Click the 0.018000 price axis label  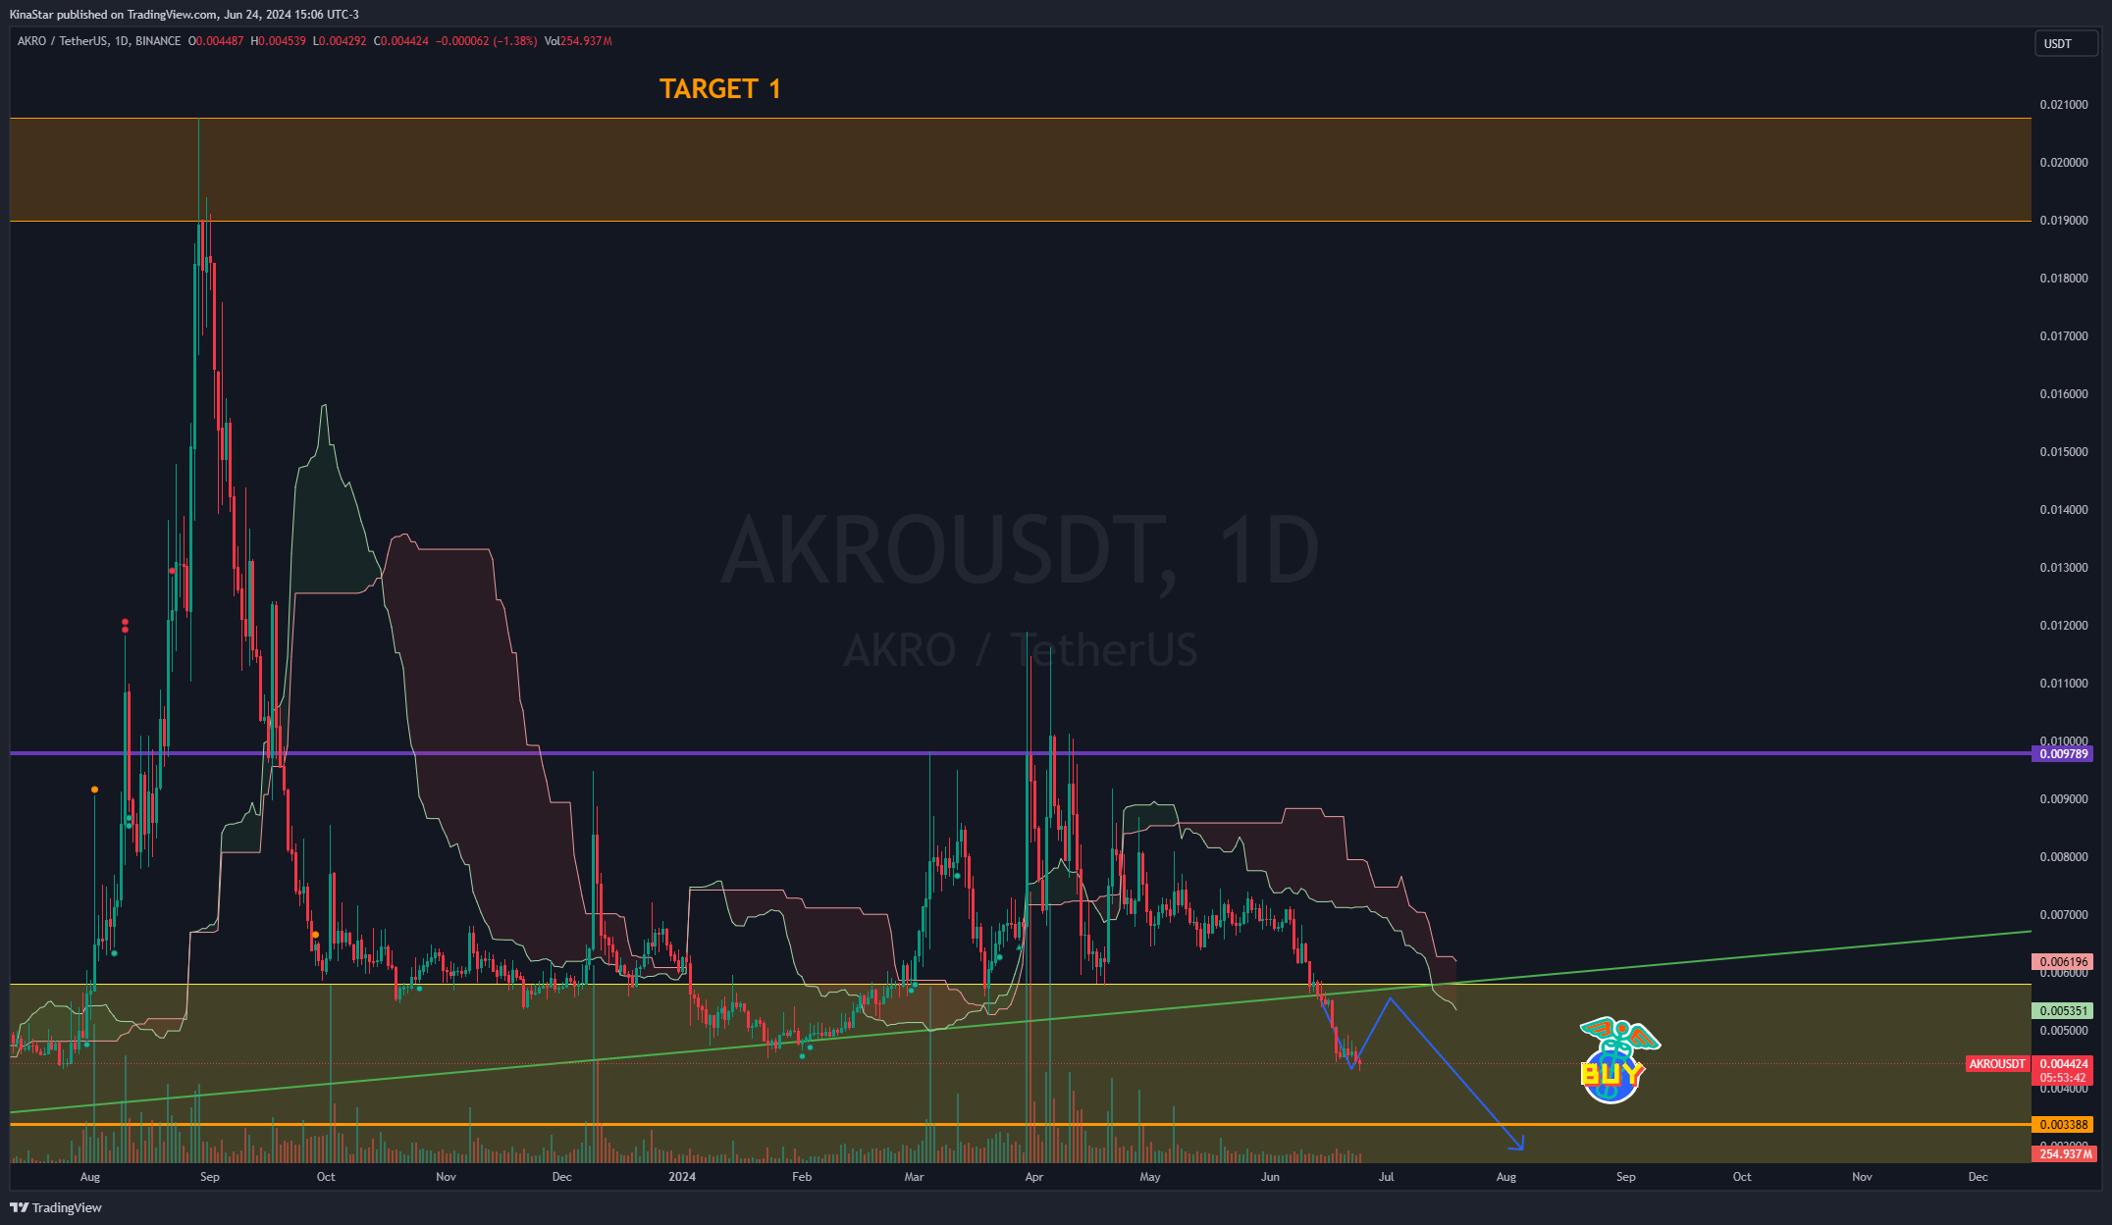pyautogui.click(x=2063, y=279)
